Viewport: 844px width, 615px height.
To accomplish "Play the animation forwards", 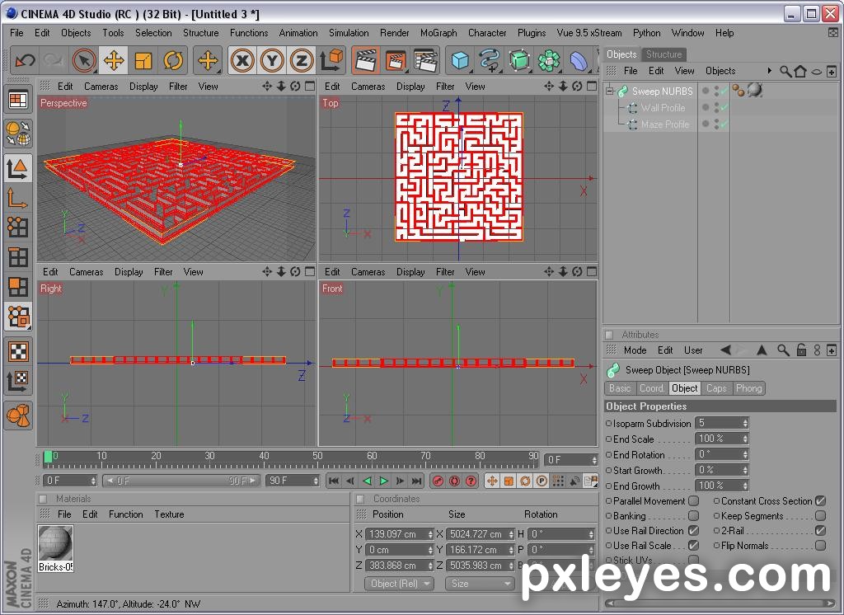I will [383, 481].
